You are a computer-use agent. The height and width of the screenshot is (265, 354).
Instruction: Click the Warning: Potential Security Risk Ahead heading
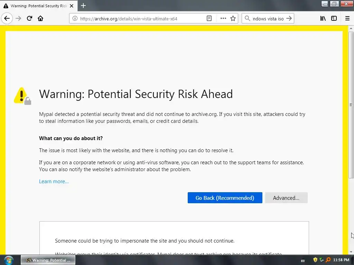[136, 94]
